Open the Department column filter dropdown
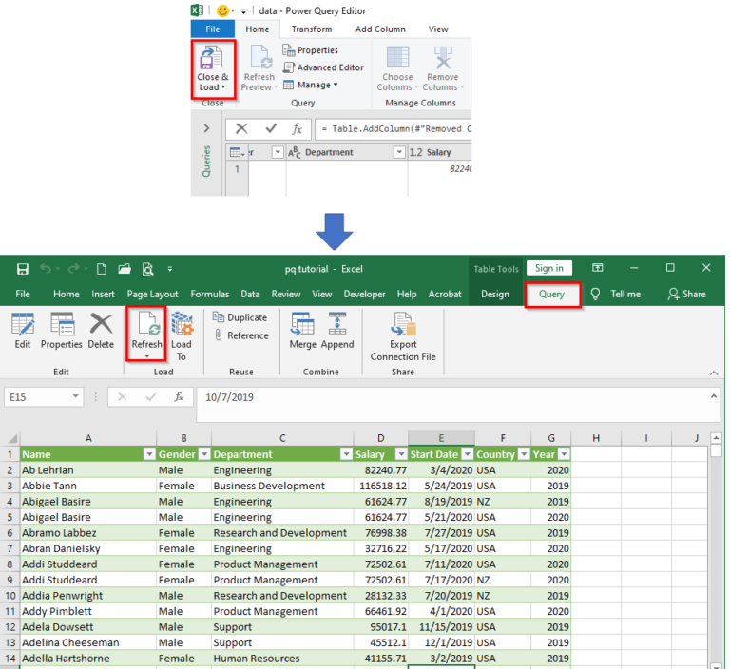 point(346,454)
